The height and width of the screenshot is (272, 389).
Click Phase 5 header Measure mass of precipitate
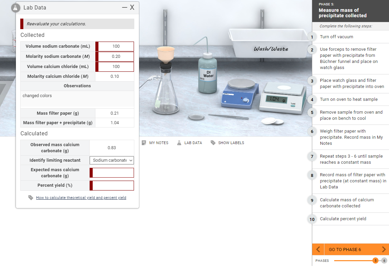tap(350, 11)
